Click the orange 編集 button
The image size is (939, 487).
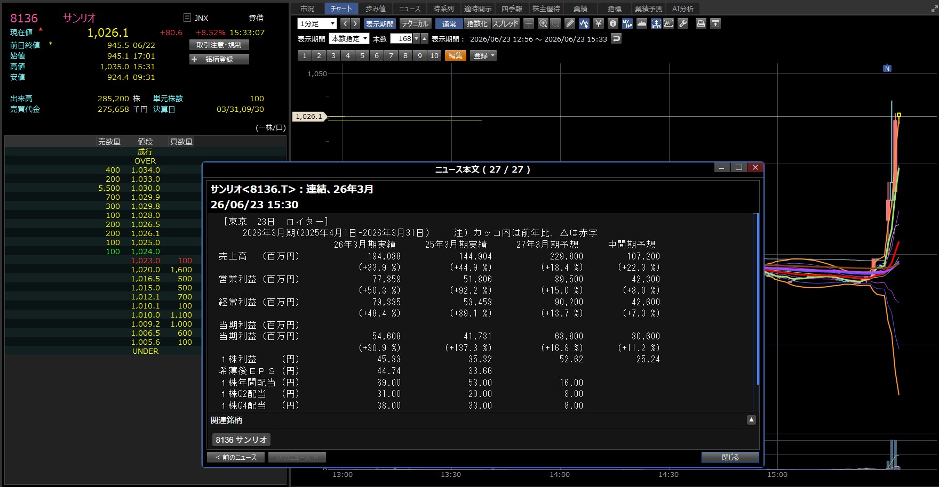click(456, 55)
